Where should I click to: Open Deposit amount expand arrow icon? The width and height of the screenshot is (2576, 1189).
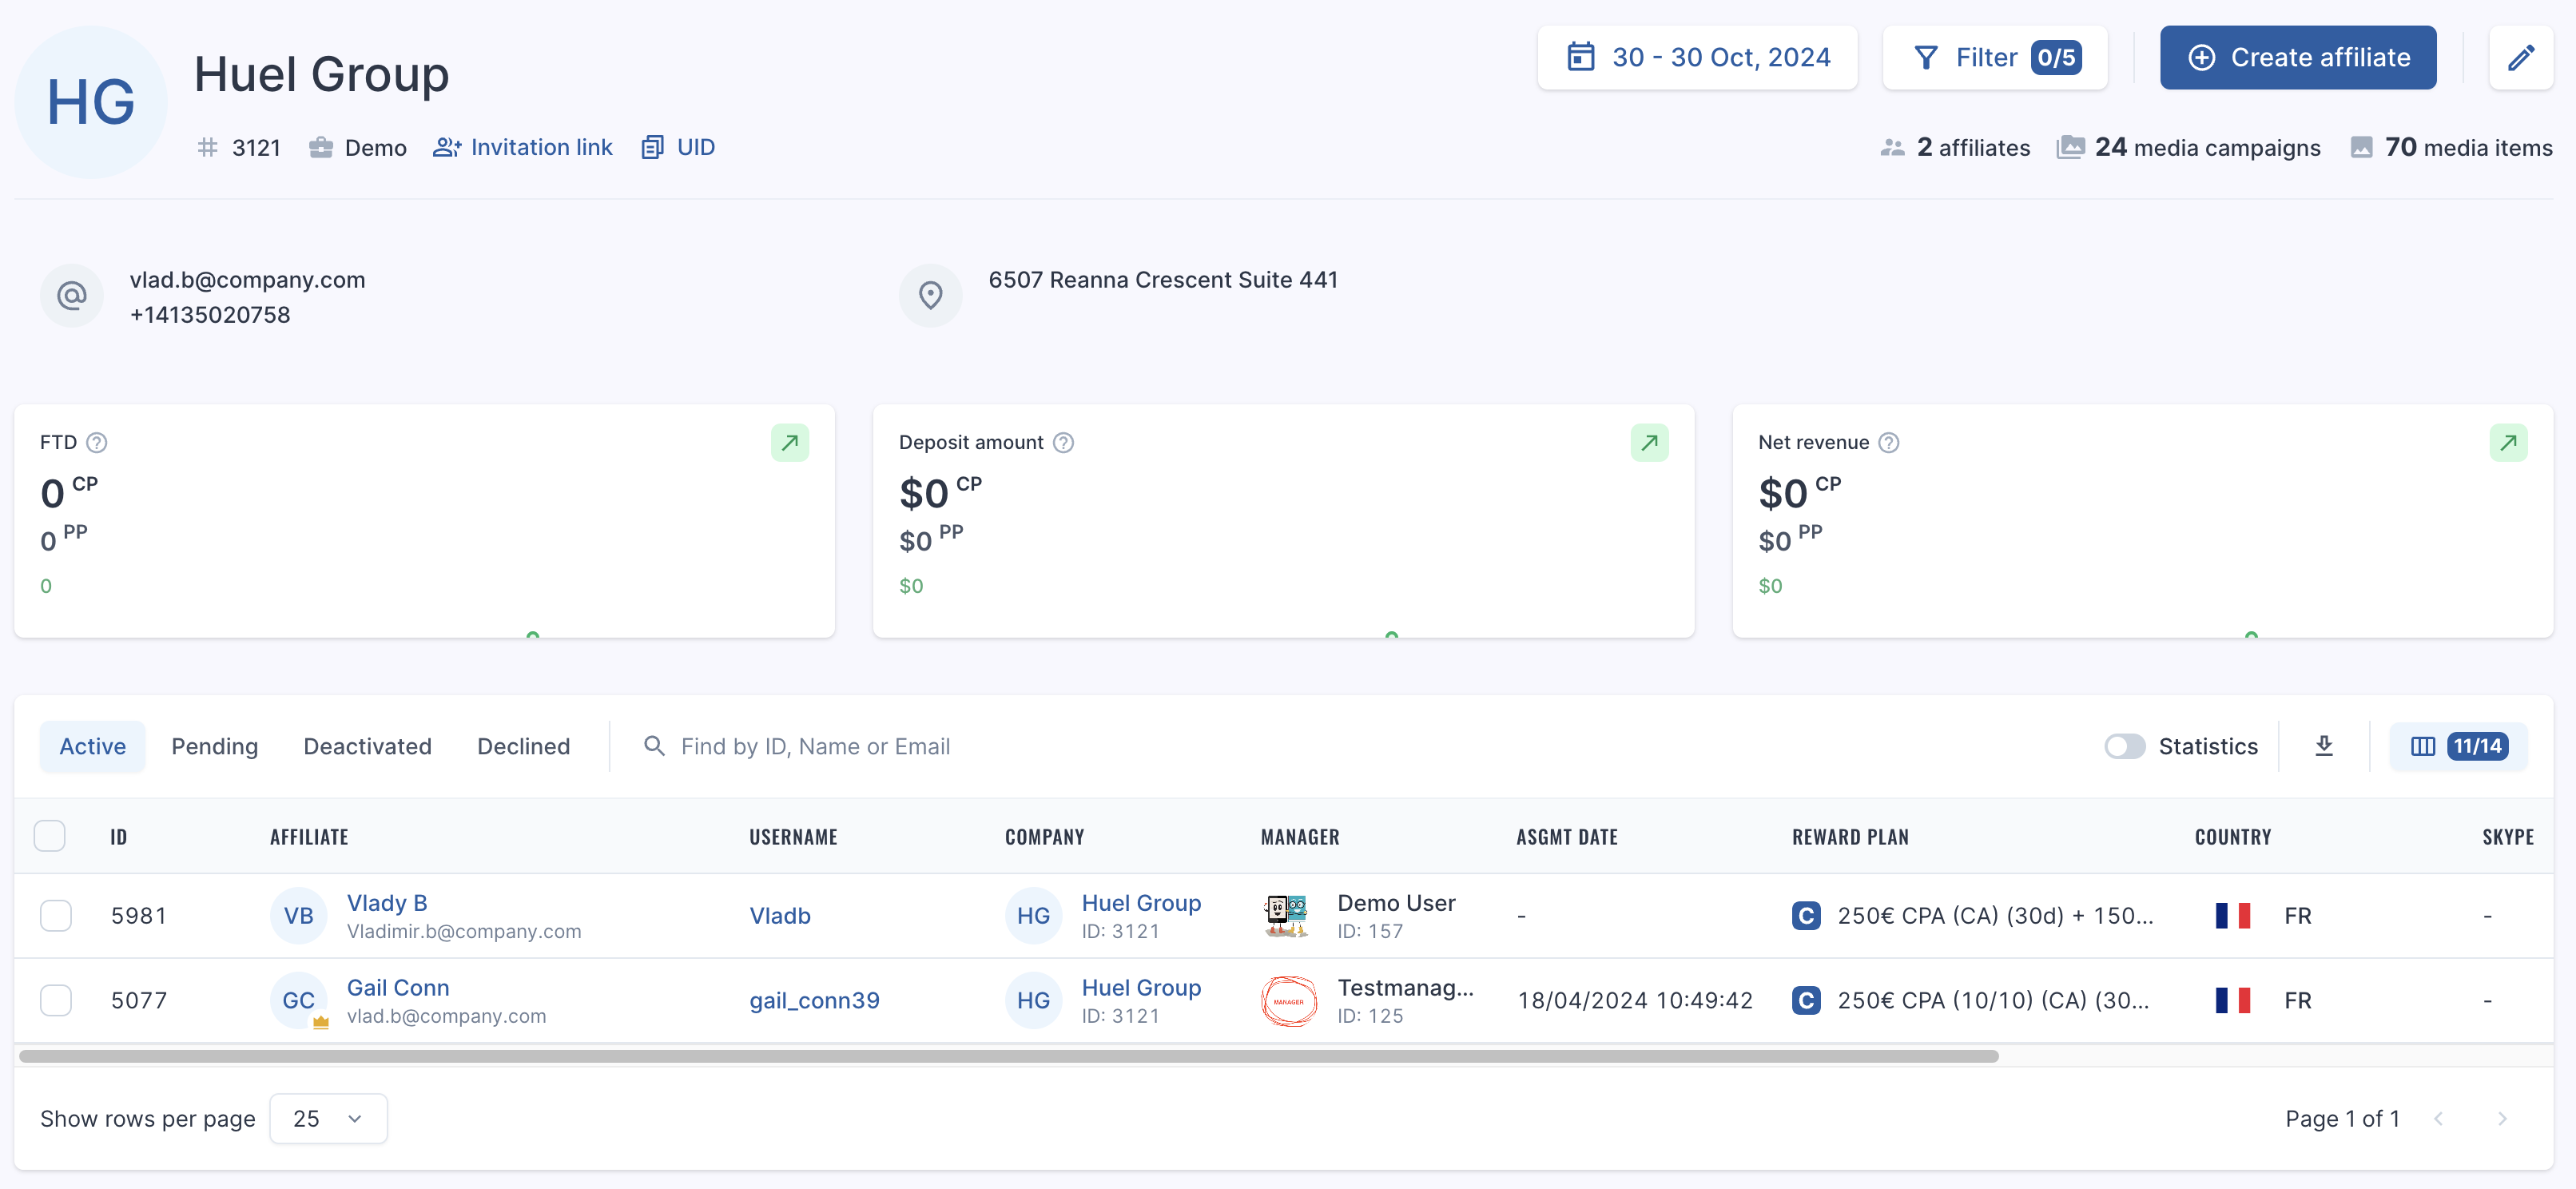tap(1649, 443)
